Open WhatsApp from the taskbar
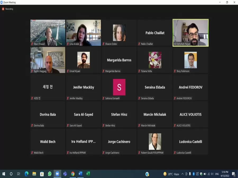Screen dimensions: 238x178 click(x=49, y=174)
